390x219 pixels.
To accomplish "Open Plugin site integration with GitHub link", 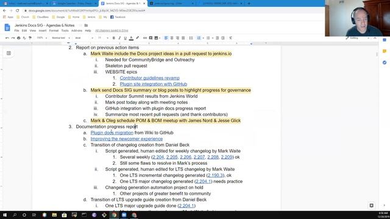I will pos(154,84).
